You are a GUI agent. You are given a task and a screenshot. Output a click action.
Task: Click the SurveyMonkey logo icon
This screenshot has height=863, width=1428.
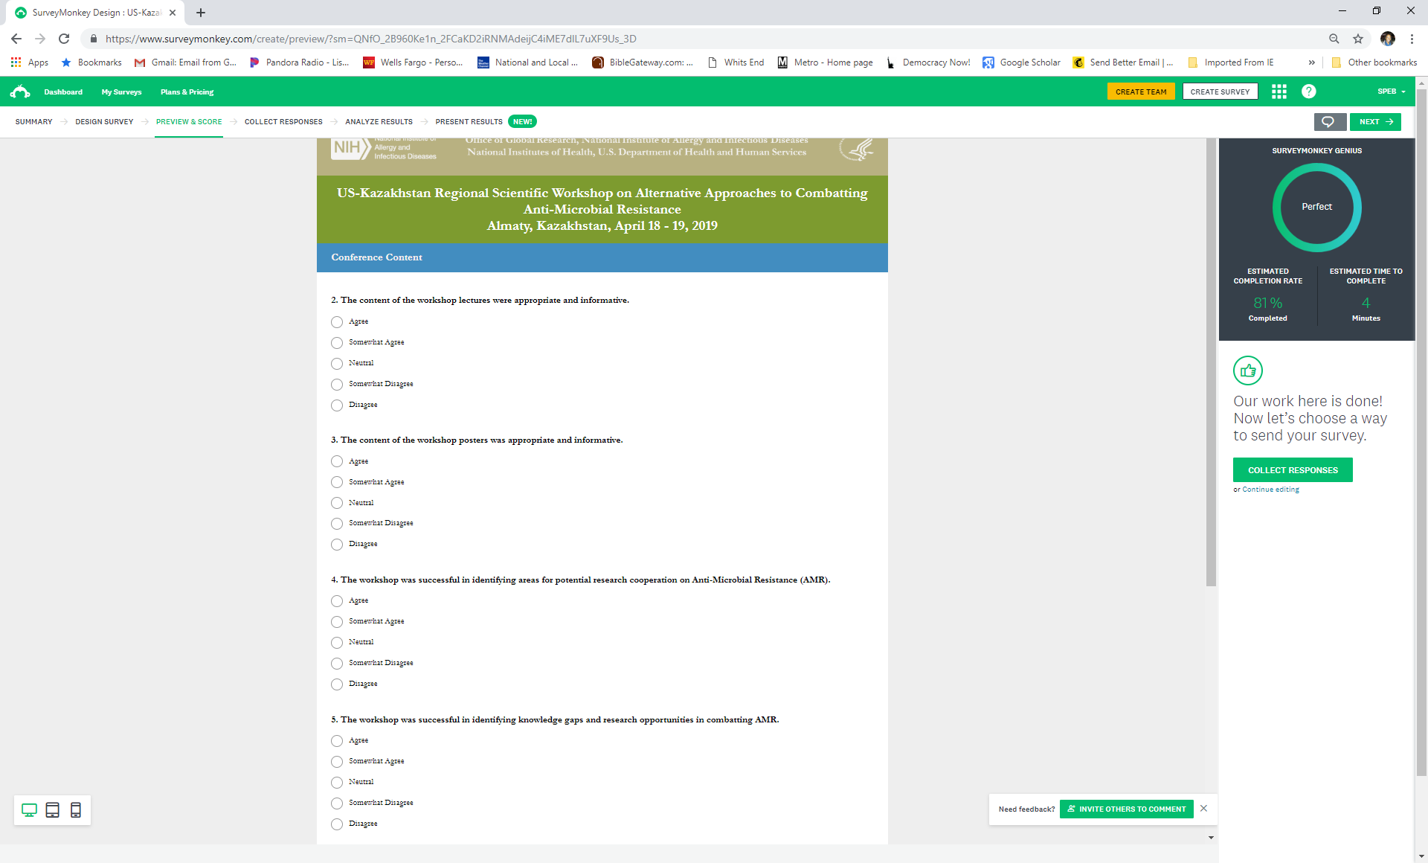[x=20, y=92]
